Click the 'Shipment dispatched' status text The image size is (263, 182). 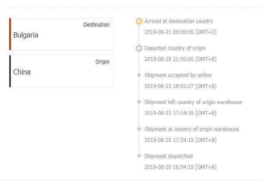pos(168,156)
